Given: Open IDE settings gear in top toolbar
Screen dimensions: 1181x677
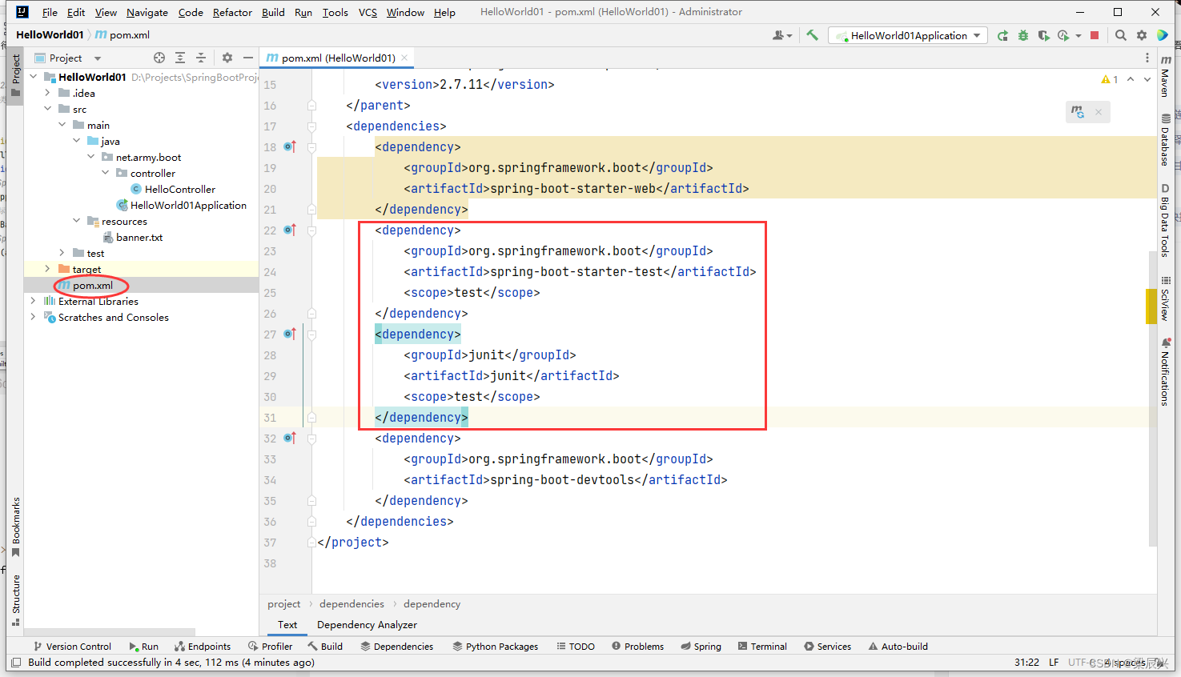Looking at the screenshot, I should [x=1142, y=35].
